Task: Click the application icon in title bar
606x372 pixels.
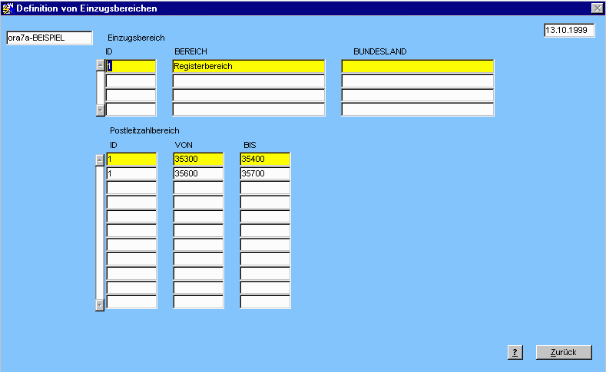Action: [x=8, y=8]
